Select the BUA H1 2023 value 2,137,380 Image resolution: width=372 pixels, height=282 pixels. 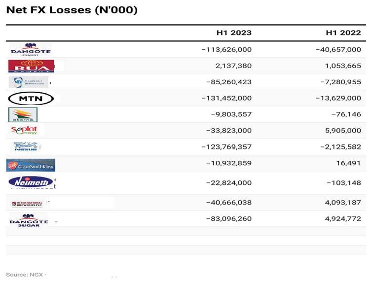click(x=234, y=66)
